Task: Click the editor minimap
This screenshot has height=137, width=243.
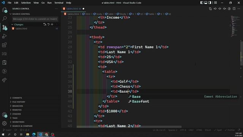Action: click(x=235, y=26)
